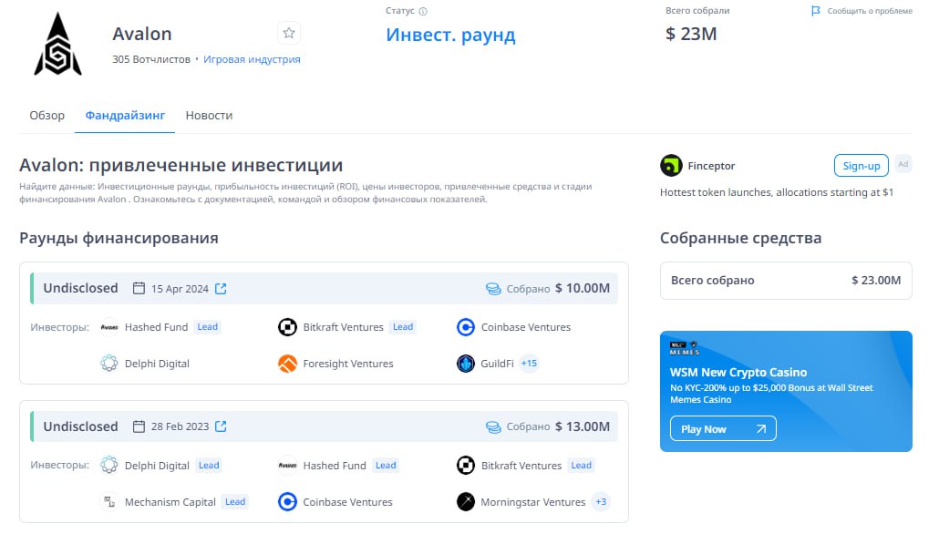Click the Инвест. раунд status text
The image size is (939, 534).
(x=450, y=35)
